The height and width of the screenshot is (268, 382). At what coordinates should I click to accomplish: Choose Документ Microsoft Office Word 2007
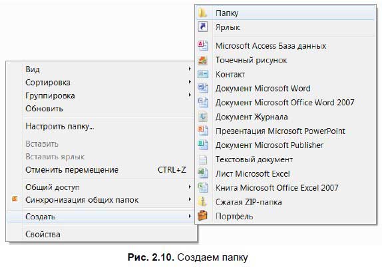(x=286, y=103)
